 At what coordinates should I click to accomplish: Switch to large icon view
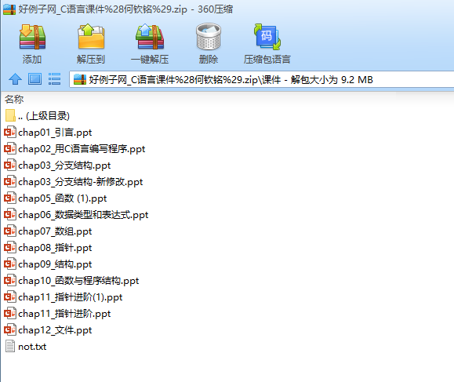(x=35, y=79)
